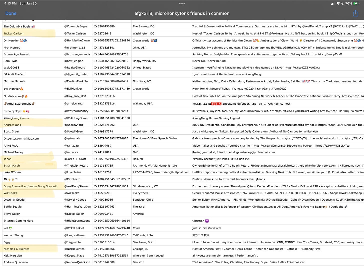Click the highlighted 'WikiLeaks' name
364x267 pixels.
click(x=10, y=193)
